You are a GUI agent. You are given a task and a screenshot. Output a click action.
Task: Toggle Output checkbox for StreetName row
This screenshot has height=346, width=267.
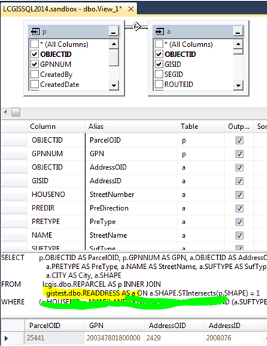tap(240, 236)
